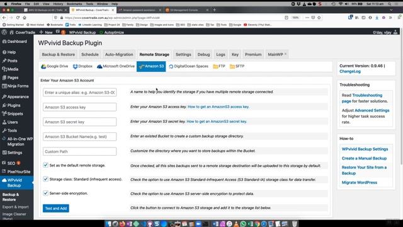Open a new browser tab with plus
The image size is (403, 227).
click(214, 10)
